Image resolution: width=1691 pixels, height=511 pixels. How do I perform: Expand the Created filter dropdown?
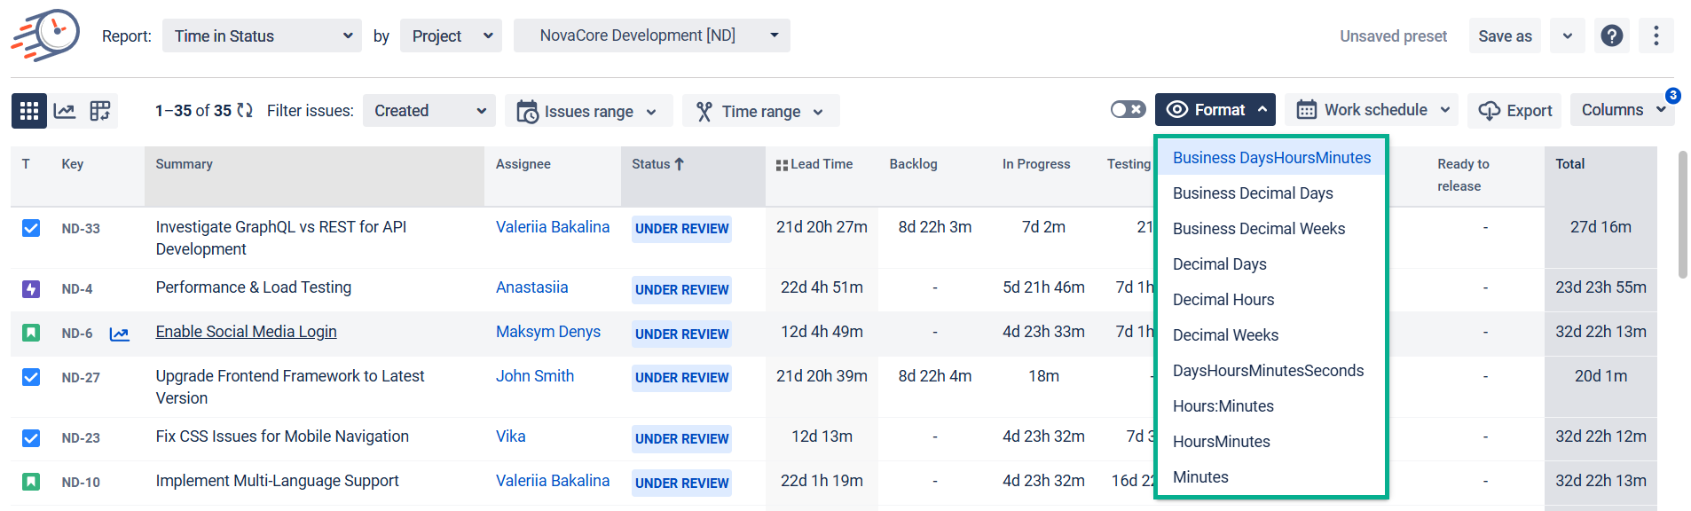coord(429,111)
